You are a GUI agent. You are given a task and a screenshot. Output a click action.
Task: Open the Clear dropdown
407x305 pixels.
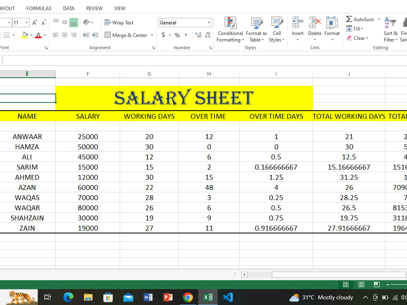(x=357, y=38)
